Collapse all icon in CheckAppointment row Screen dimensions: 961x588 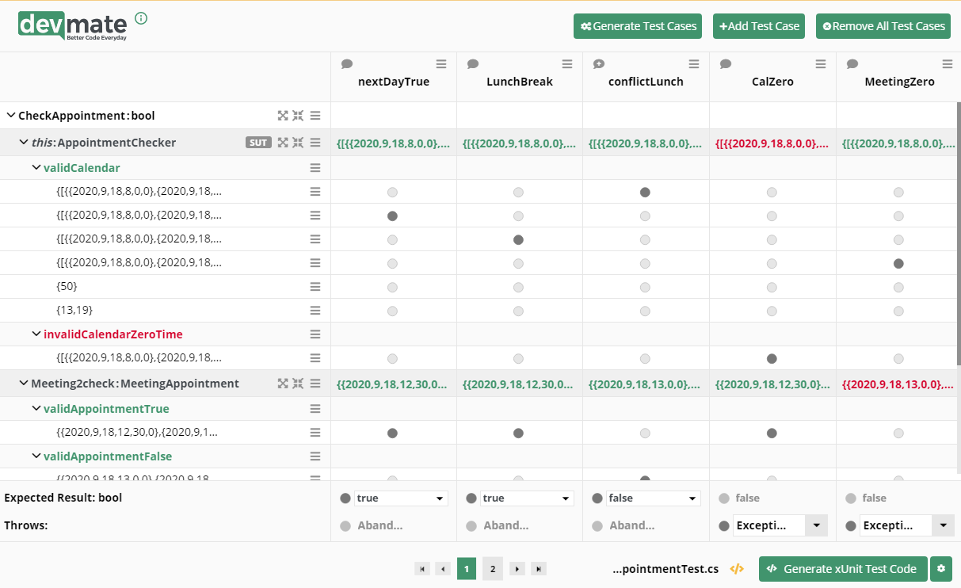(x=298, y=116)
